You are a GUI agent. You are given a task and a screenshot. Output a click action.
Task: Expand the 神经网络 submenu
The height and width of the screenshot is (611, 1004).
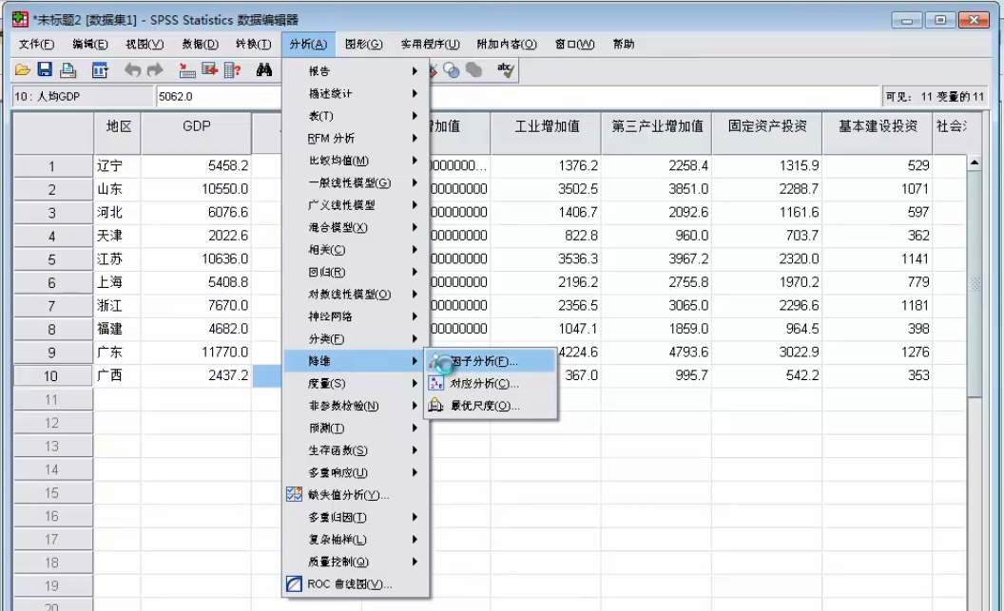(356, 316)
